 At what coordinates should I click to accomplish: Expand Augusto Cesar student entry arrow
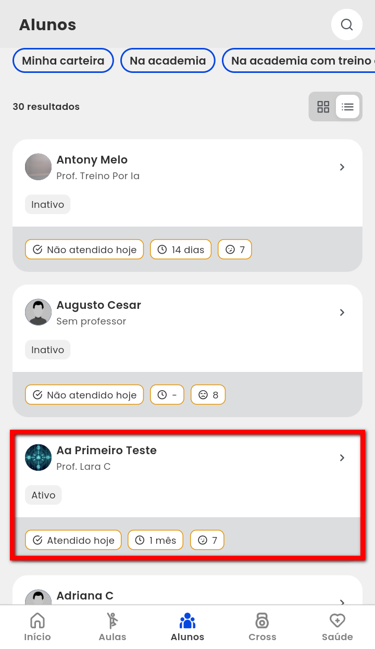point(342,313)
